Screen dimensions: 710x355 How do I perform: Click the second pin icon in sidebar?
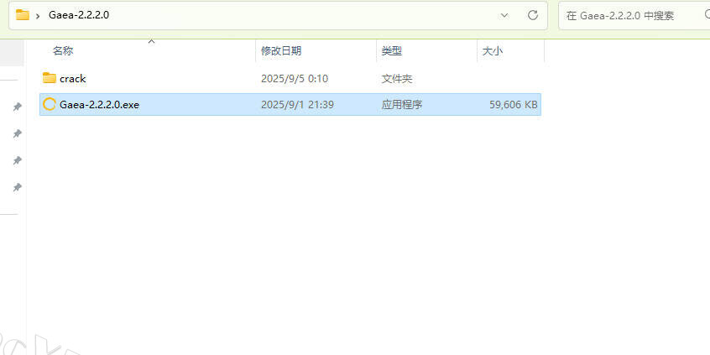pyautogui.click(x=18, y=133)
